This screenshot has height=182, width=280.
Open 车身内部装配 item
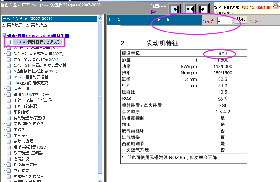[x=25, y=106]
